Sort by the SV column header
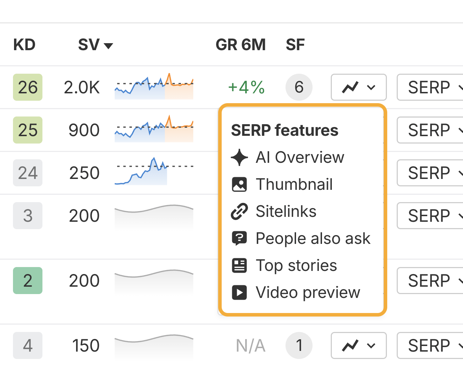Viewport: 463px width, 386px height. pos(89,45)
